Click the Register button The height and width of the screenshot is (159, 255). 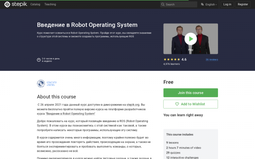tap(243, 4)
